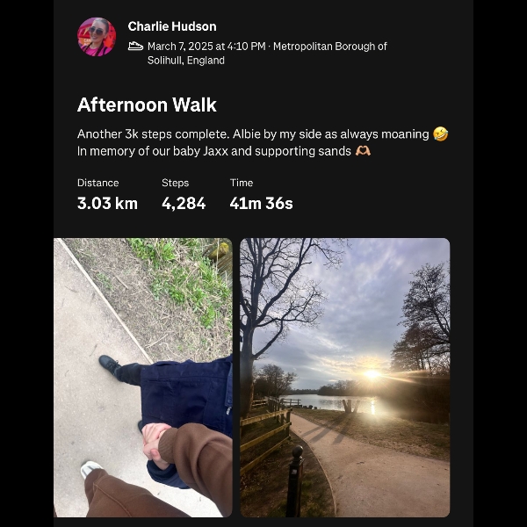Select the 4,284 steps value

[184, 204]
